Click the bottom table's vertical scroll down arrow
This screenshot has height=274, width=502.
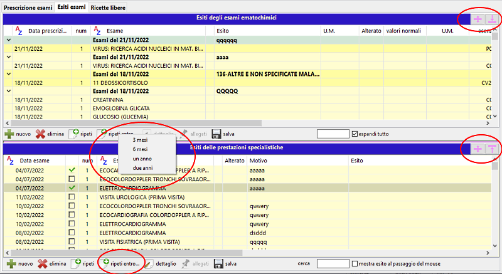[495, 246]
